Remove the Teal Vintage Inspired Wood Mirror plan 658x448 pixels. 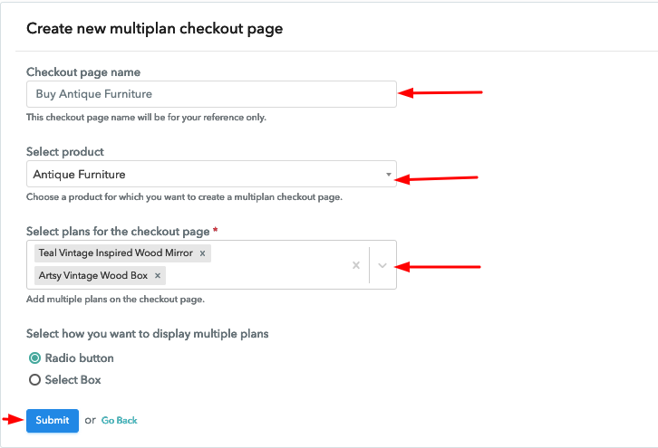[202, 253]
